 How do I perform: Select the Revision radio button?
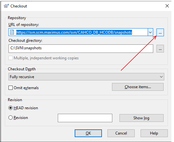(10, 118)
